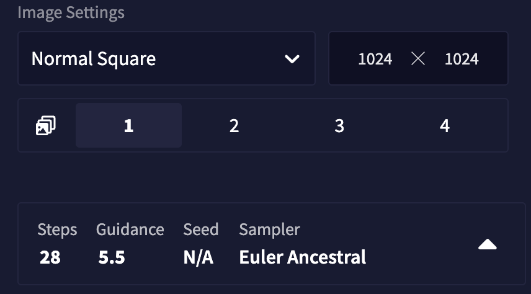The height and width of the screenshot is (294, 531).
Task: Click the Steps value 28
Action: [x=50, y=257]
